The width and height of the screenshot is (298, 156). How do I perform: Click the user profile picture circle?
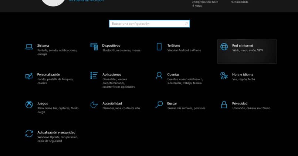tap(53, 2)
